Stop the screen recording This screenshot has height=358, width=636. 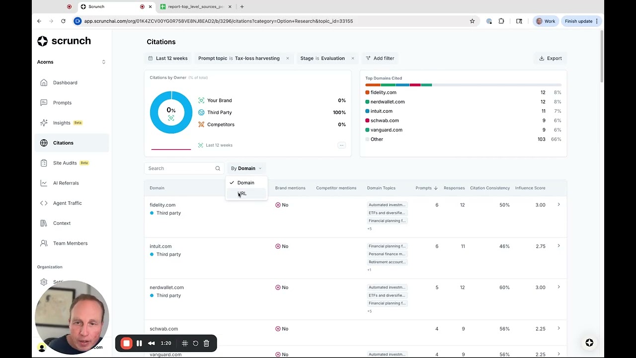127,343
